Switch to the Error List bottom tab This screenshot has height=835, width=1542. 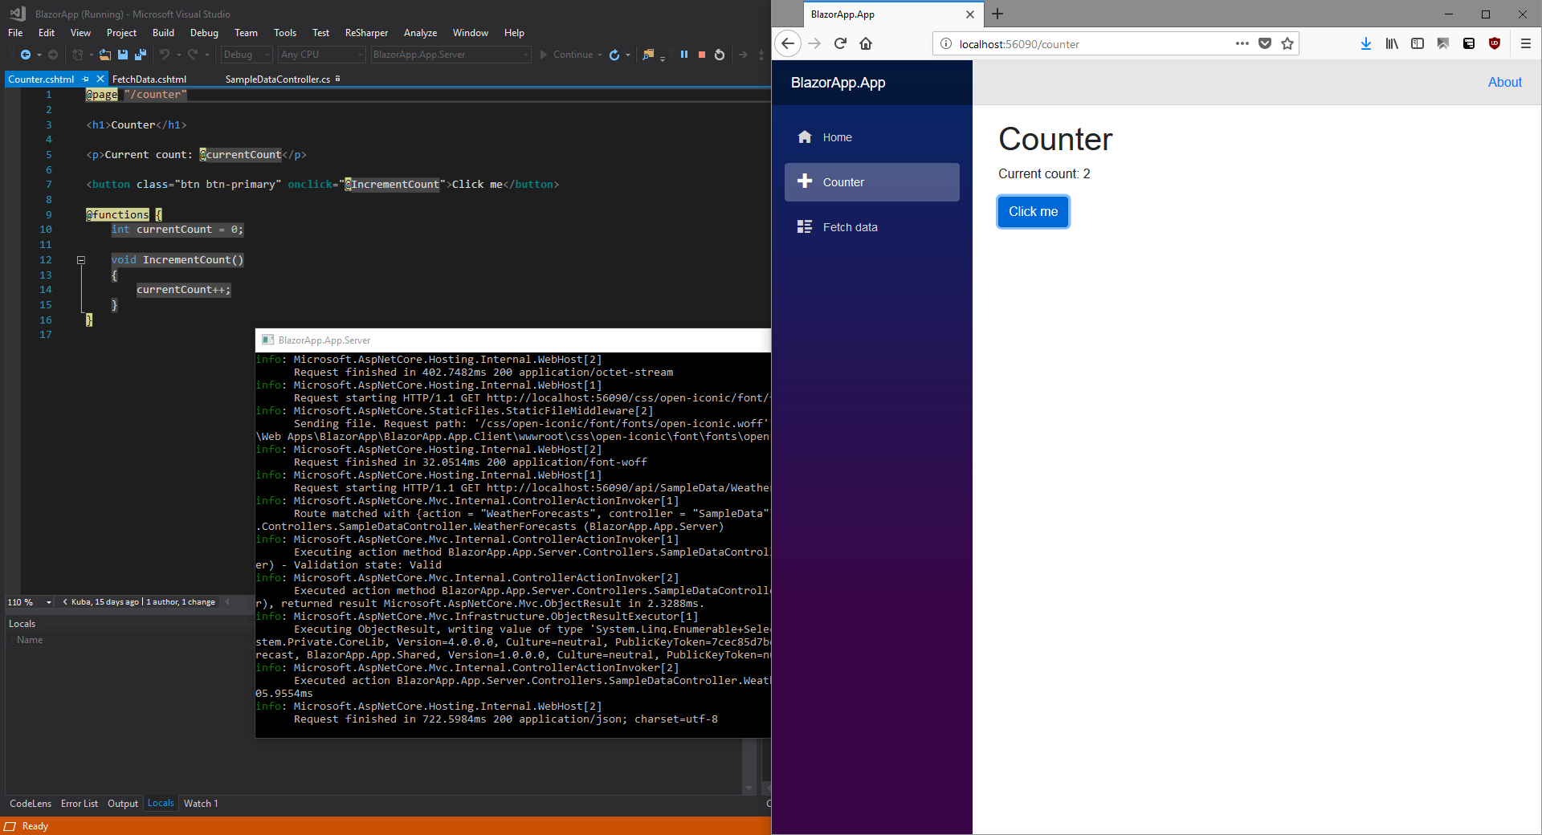(x=80, y=804)
